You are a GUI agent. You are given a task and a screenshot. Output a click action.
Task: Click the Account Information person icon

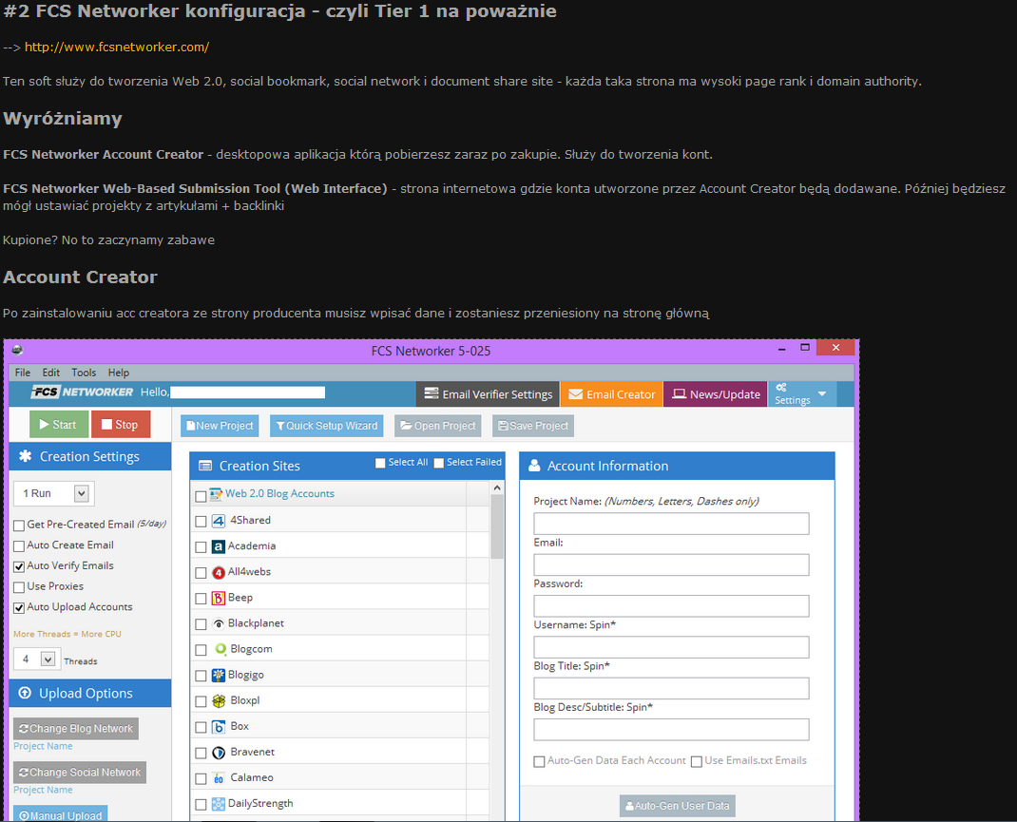click(534, 466)
